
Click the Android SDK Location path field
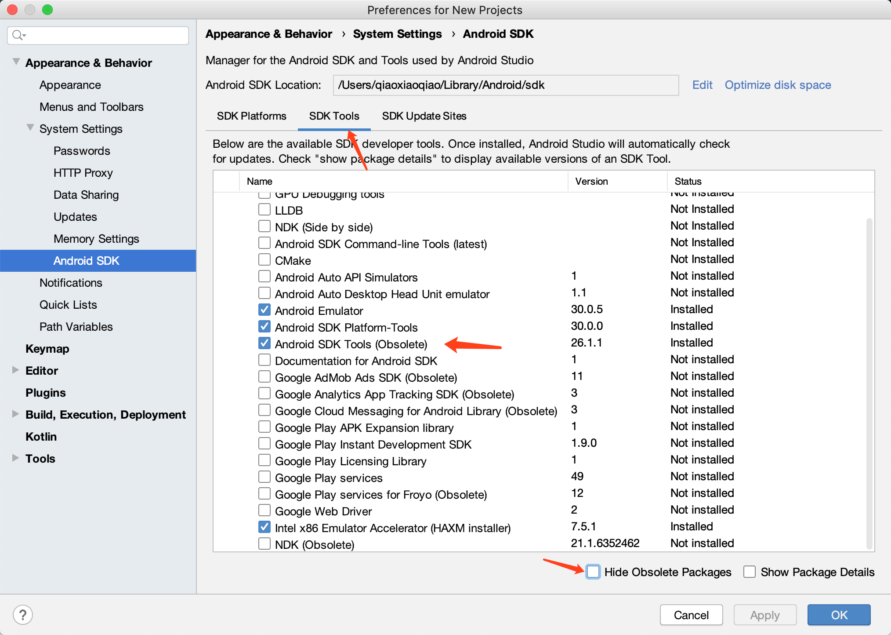pyautogui.click(x=506, y=85)
